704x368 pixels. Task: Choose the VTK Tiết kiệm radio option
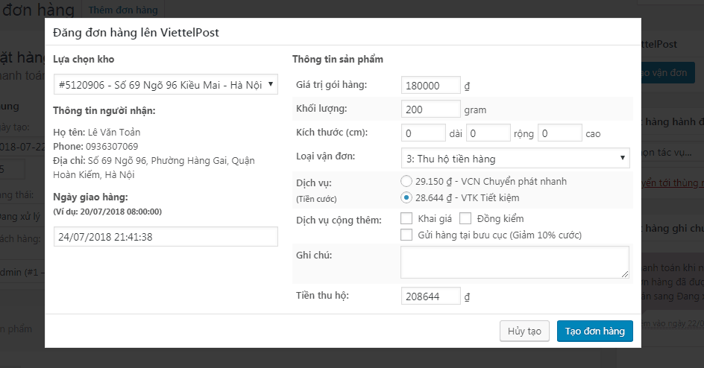pyautogui.click(x=406, y=197)
